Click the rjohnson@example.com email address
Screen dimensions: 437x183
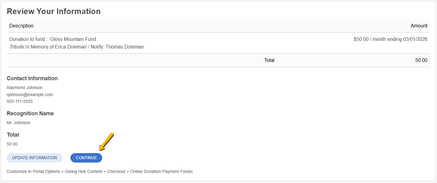click(x=30, y=95)
